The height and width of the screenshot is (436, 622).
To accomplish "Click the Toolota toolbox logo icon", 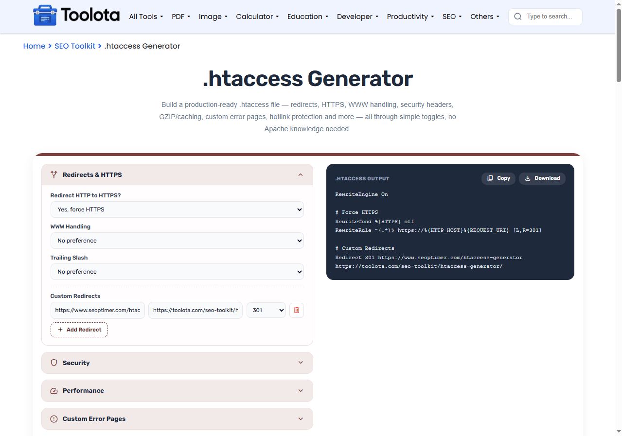I will 45,16.
